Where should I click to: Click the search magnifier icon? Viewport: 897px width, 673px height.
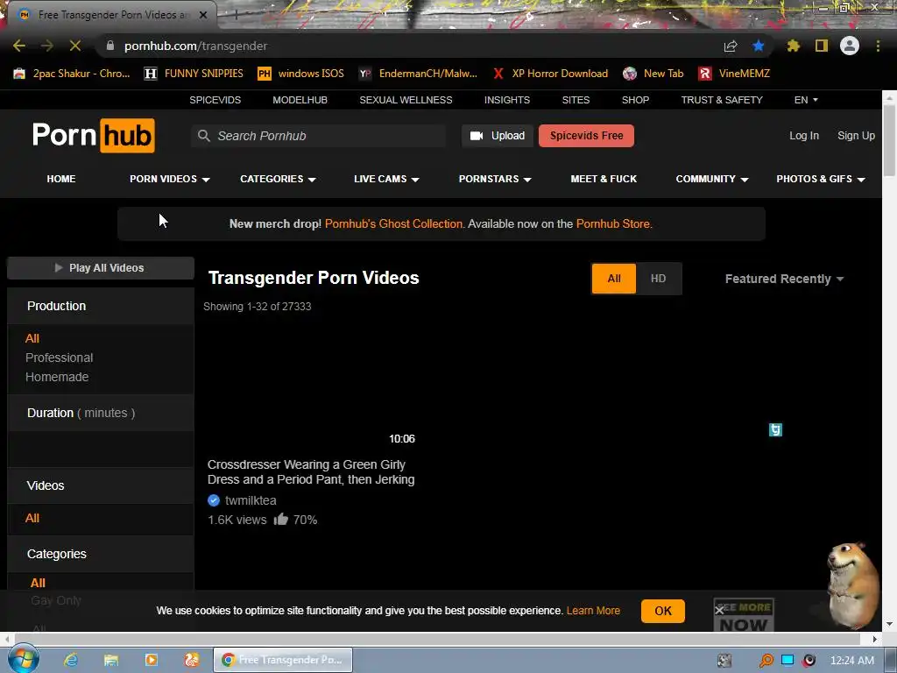(x=203, y=136)
